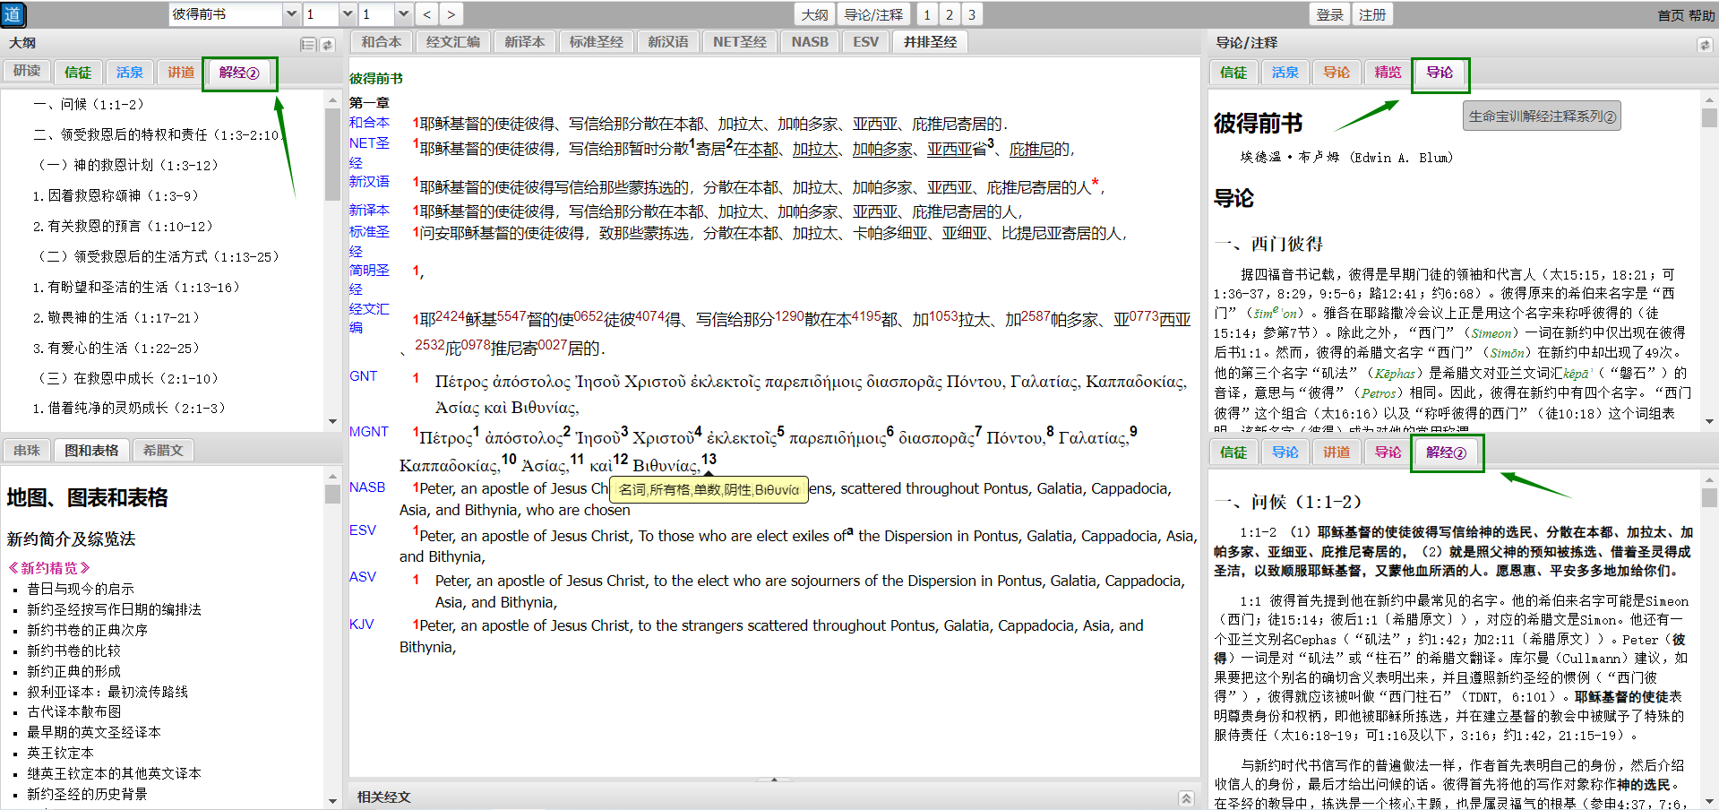Expand the 相关经文 panel with chevron icon

pyautogui.click(x=1186, y=797)
